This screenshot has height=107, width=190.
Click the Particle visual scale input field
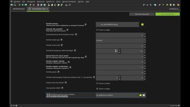(120, 46)
